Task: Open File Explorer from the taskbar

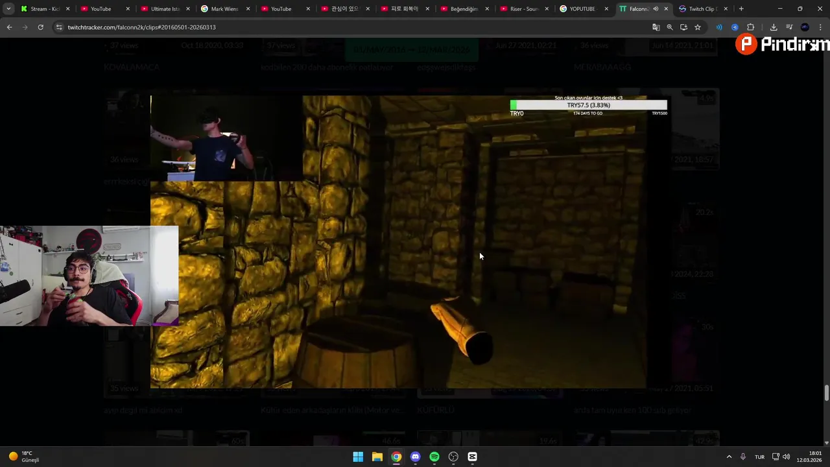Action: click(377, 457)
